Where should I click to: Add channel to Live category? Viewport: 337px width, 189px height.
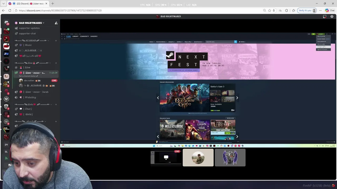point(56,63)
